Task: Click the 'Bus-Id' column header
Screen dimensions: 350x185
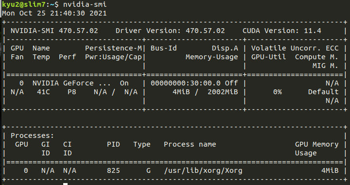Action: 164,48
